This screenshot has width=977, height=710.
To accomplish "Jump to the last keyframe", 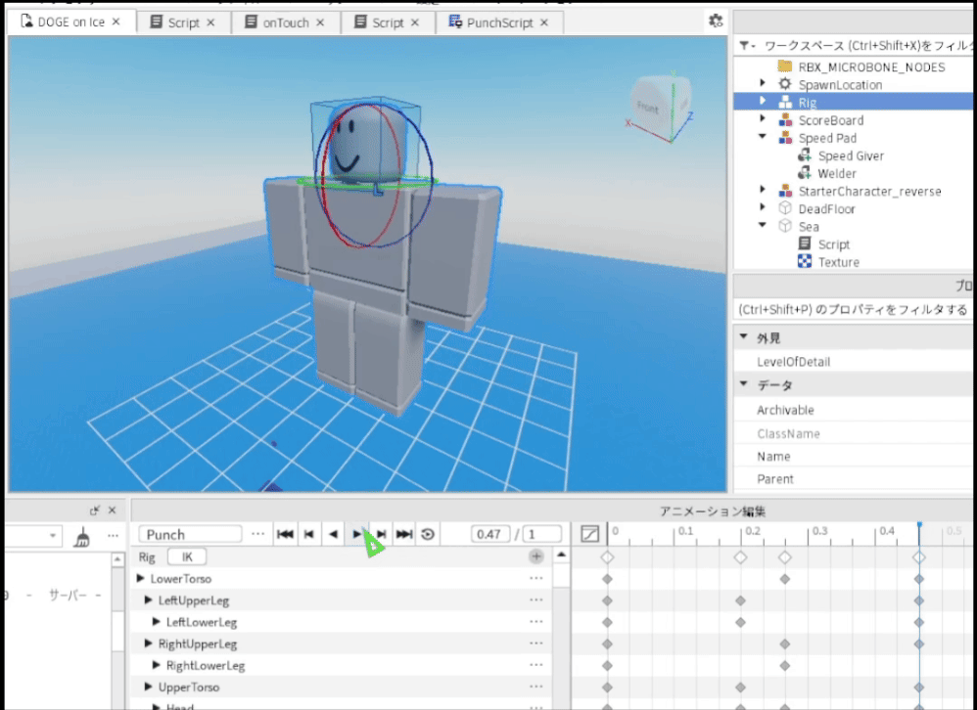I will [404, 534].
